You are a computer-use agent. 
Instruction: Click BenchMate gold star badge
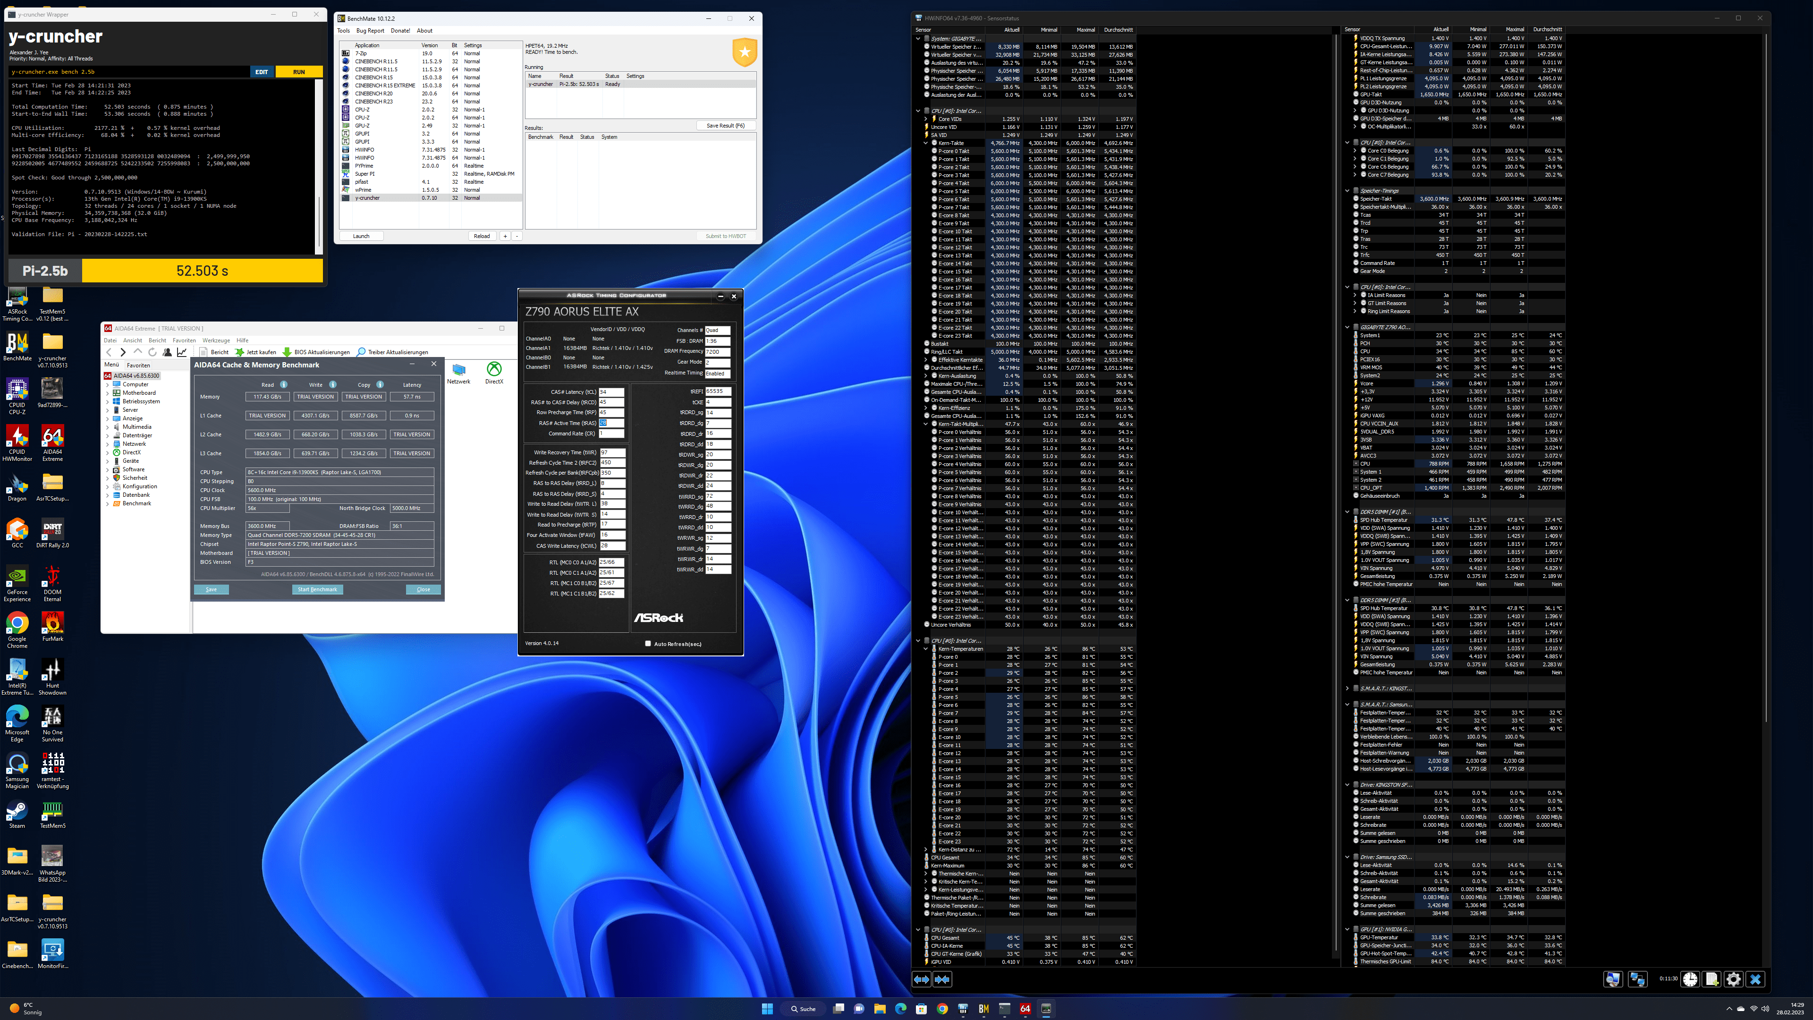(x=745, y=52)
